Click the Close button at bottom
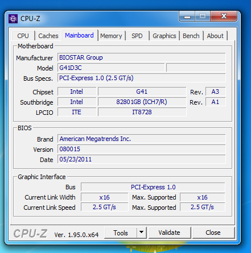 213,233
